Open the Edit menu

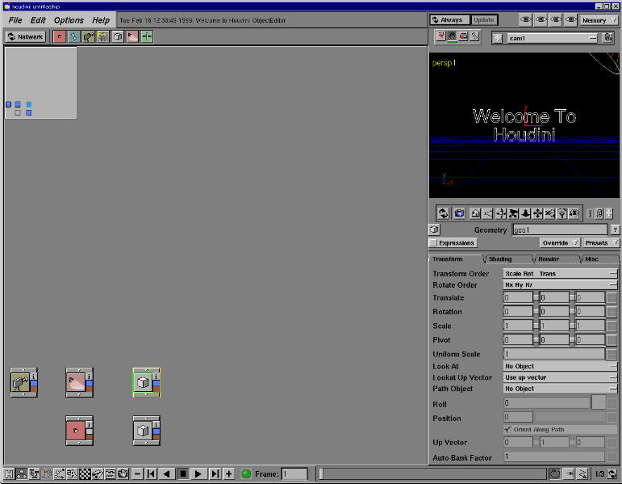point(38,20)
